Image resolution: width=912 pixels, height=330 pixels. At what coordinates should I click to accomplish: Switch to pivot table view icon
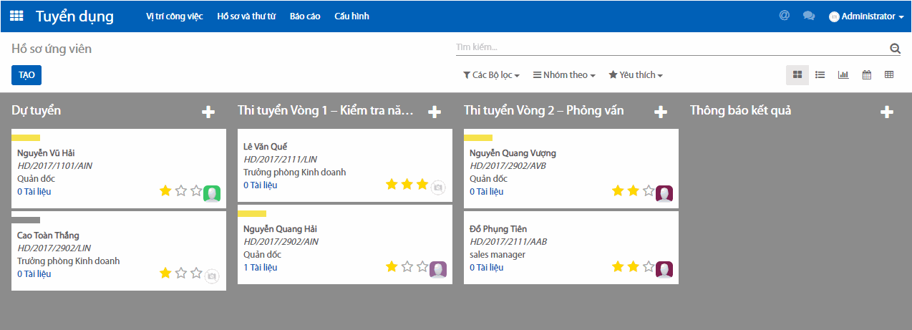[889, 75]
